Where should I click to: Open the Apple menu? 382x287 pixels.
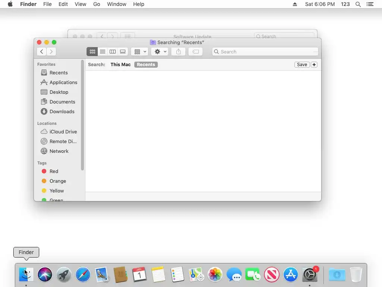(x=10, y=4)
